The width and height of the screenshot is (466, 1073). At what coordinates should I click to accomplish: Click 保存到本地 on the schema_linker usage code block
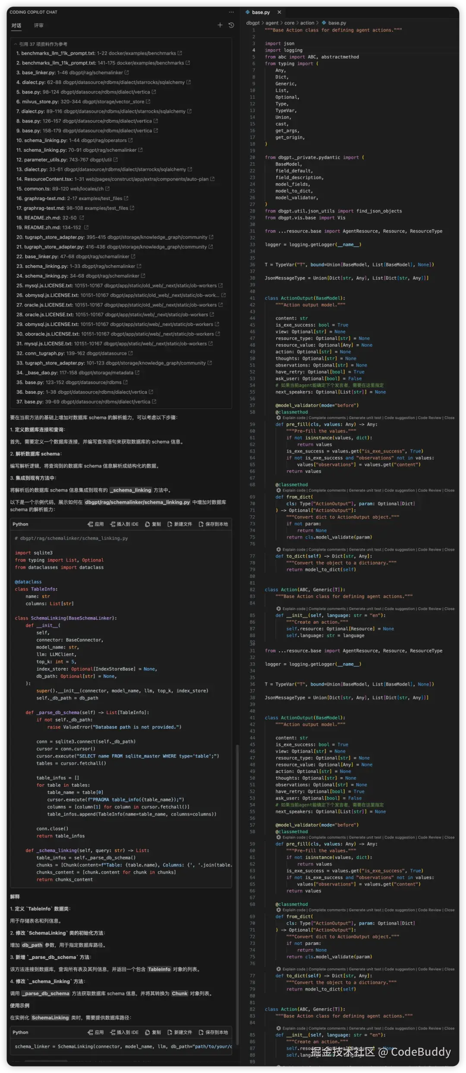click(214, 1032)
